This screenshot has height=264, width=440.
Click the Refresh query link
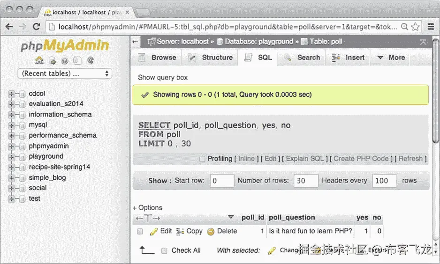click(x=410, y=159)
